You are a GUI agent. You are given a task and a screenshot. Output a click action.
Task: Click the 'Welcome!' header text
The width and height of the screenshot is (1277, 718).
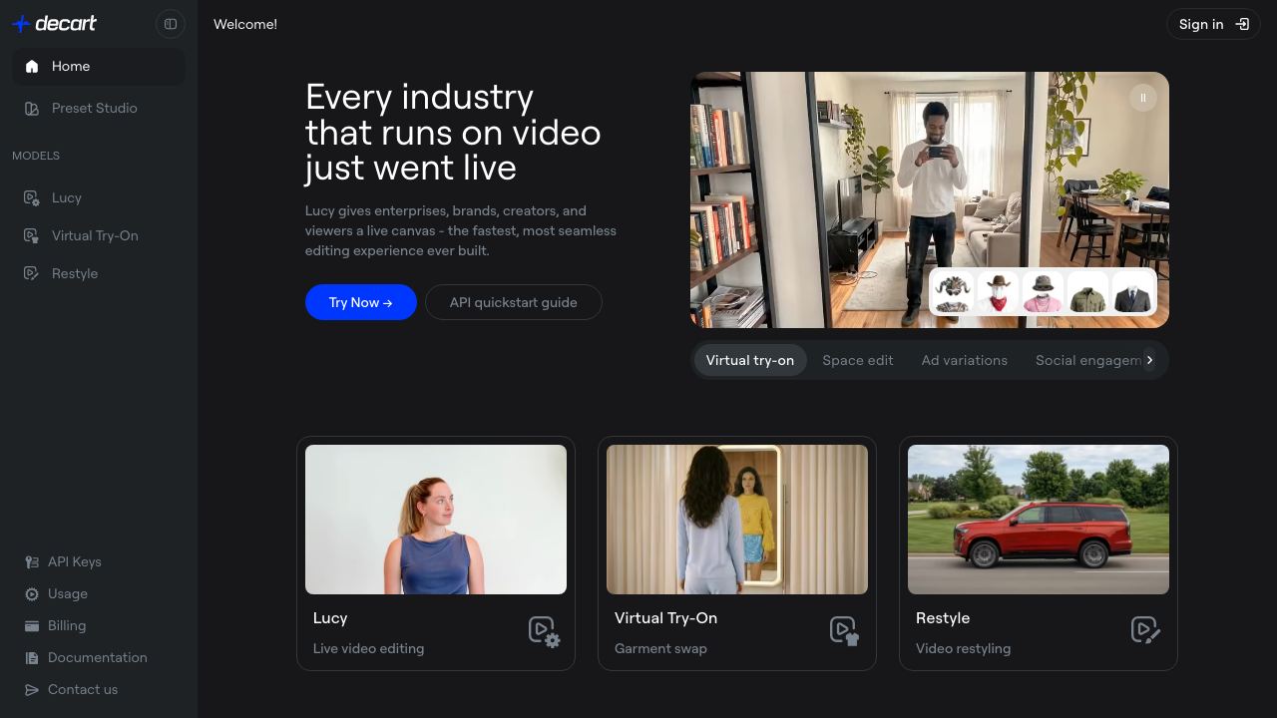click(245, 24)
